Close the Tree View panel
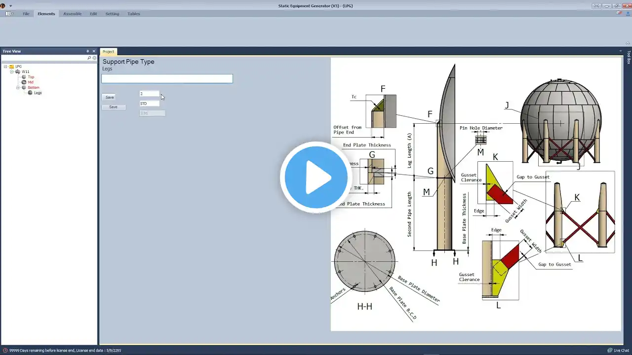Viewport: 632px width, 355px height. (x=94, y=51)
